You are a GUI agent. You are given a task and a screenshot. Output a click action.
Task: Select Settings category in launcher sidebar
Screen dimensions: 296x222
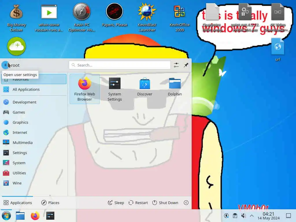[x=34, y=153]
